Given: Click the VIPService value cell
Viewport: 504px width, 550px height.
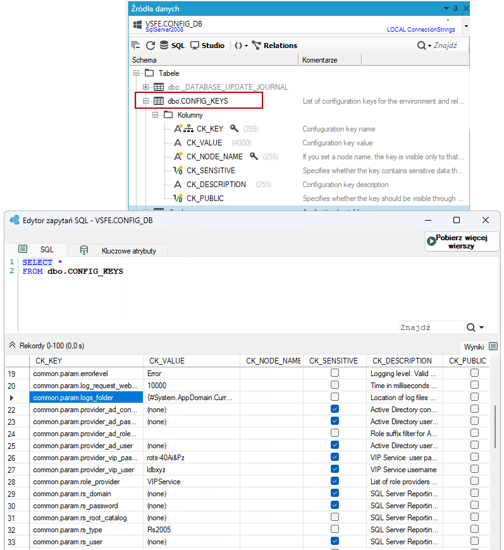Looking at the screenshot, I should [x=192, y=482].
